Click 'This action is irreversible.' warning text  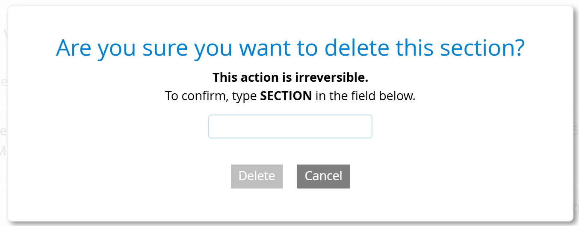[x=290, y=77]
